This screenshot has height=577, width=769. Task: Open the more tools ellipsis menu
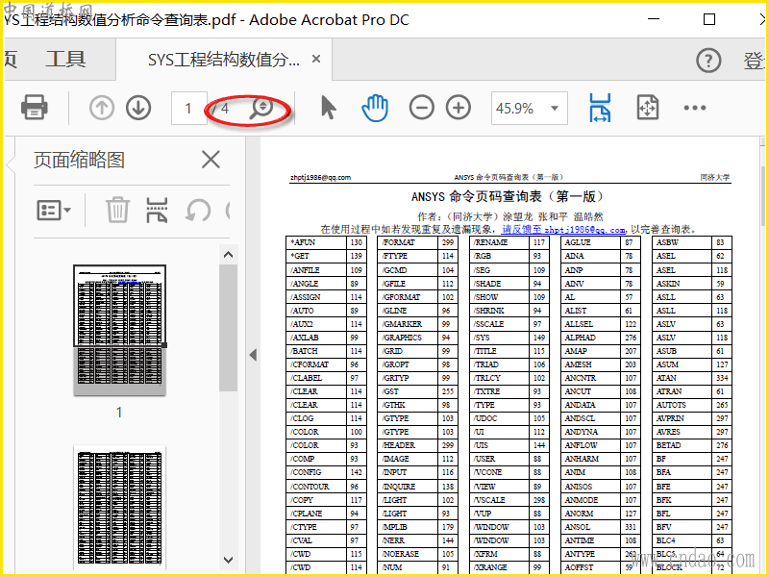point(695,108)
